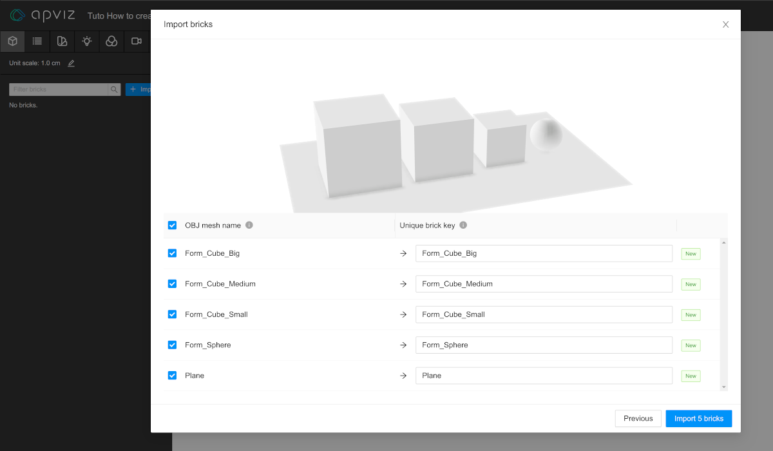The image size is (773, 451).
Task: Open the overlapping circles tab
Action: click(x=111, y=41)
